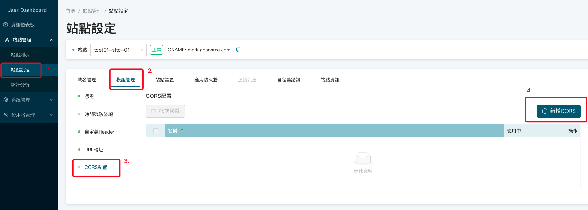This screenshot has height=210, width=588.
Task: Click the 使用者管理 user icon
Action: pyautogui.click(x=6, y=115)
